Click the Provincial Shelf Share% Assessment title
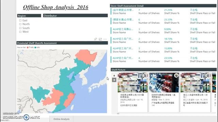The width and height of the screenshot is (218, 122). tap(37, 43)
